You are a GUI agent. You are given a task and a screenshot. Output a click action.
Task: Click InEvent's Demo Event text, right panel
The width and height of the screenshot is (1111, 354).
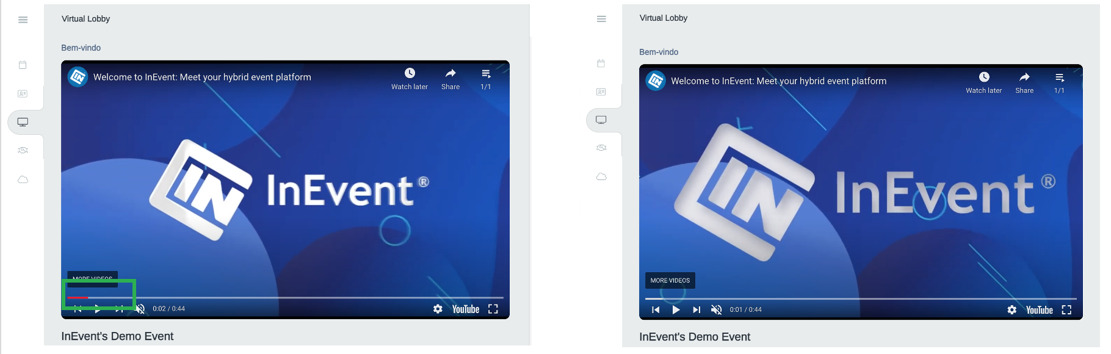pyautogui.click(x=695, y=337)
